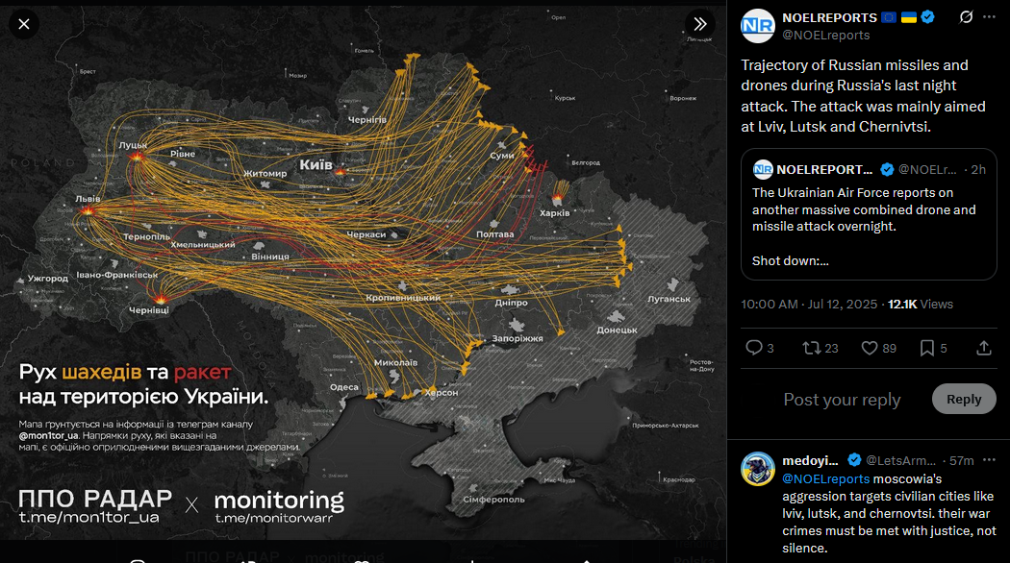Click the drone and missile trajectory map image

pyautogui.click(x=364, y=274)
